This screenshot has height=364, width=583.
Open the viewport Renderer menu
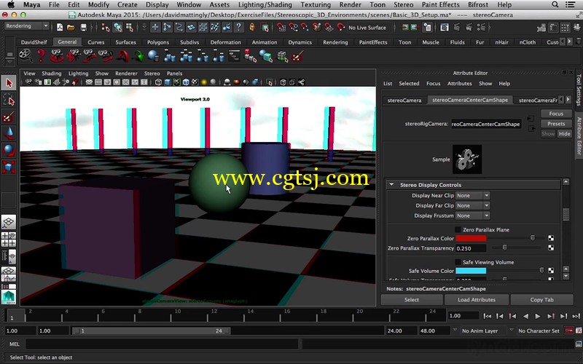click(126, 74)
